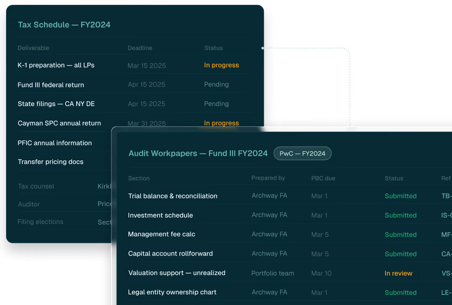Click the 'PwC — FY2024' badge

[303, 154]
